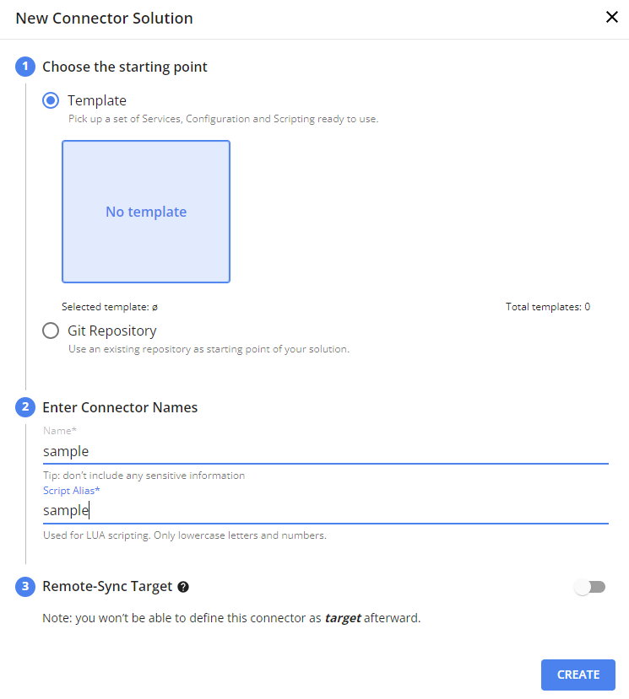The height and width of the screenshot is (699, 629).
Task: Enable the Remote-Sync Target switch
Action: [x=590, y=587]
